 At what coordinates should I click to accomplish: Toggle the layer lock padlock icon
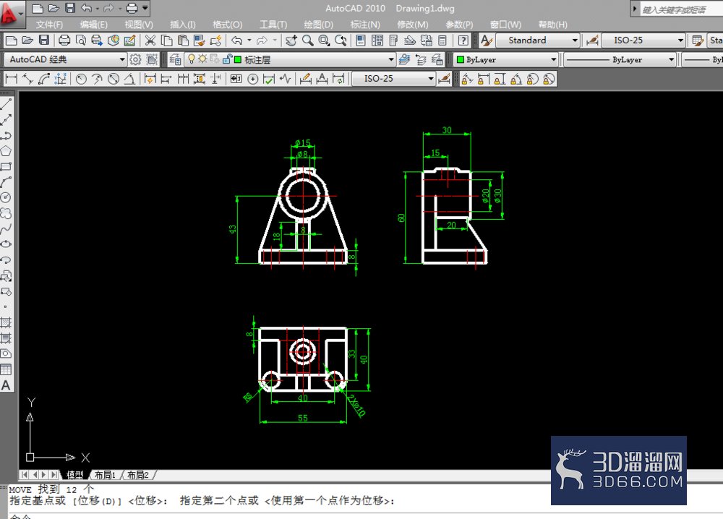pyautogui.click(x=227, y=59)
